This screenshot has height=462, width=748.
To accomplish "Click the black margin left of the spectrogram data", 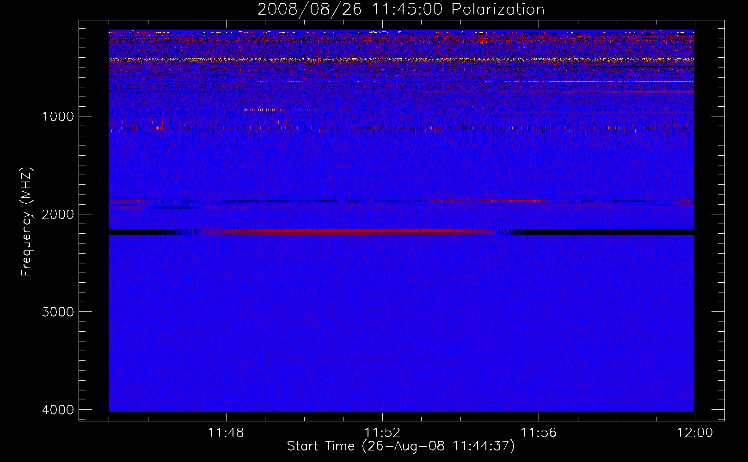I will pos(94,220).
